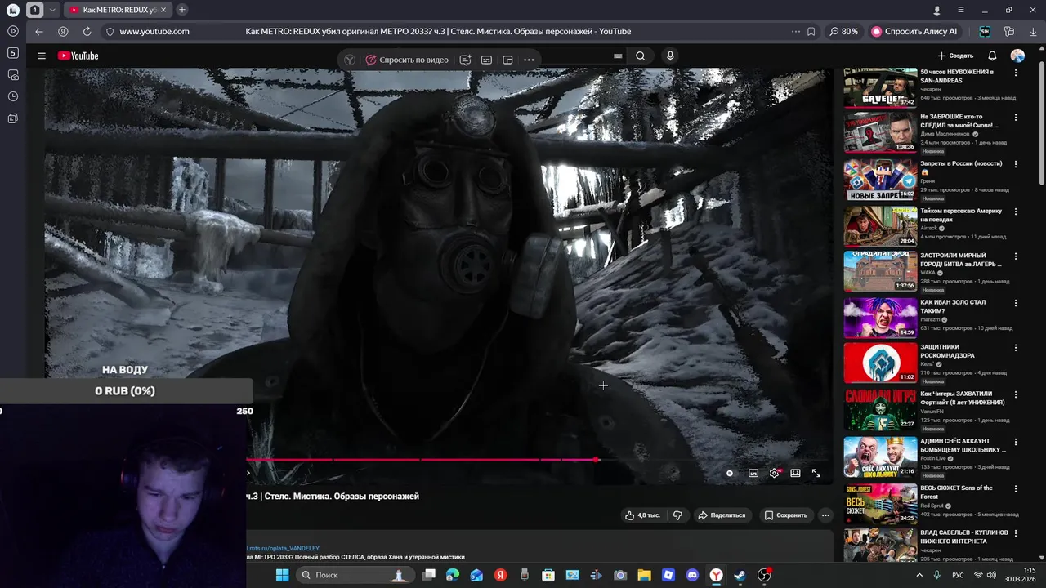This screenshot has height=588, width=1046.
Task: Go to the YouTube home logo
Action: [x=78, y=56]
